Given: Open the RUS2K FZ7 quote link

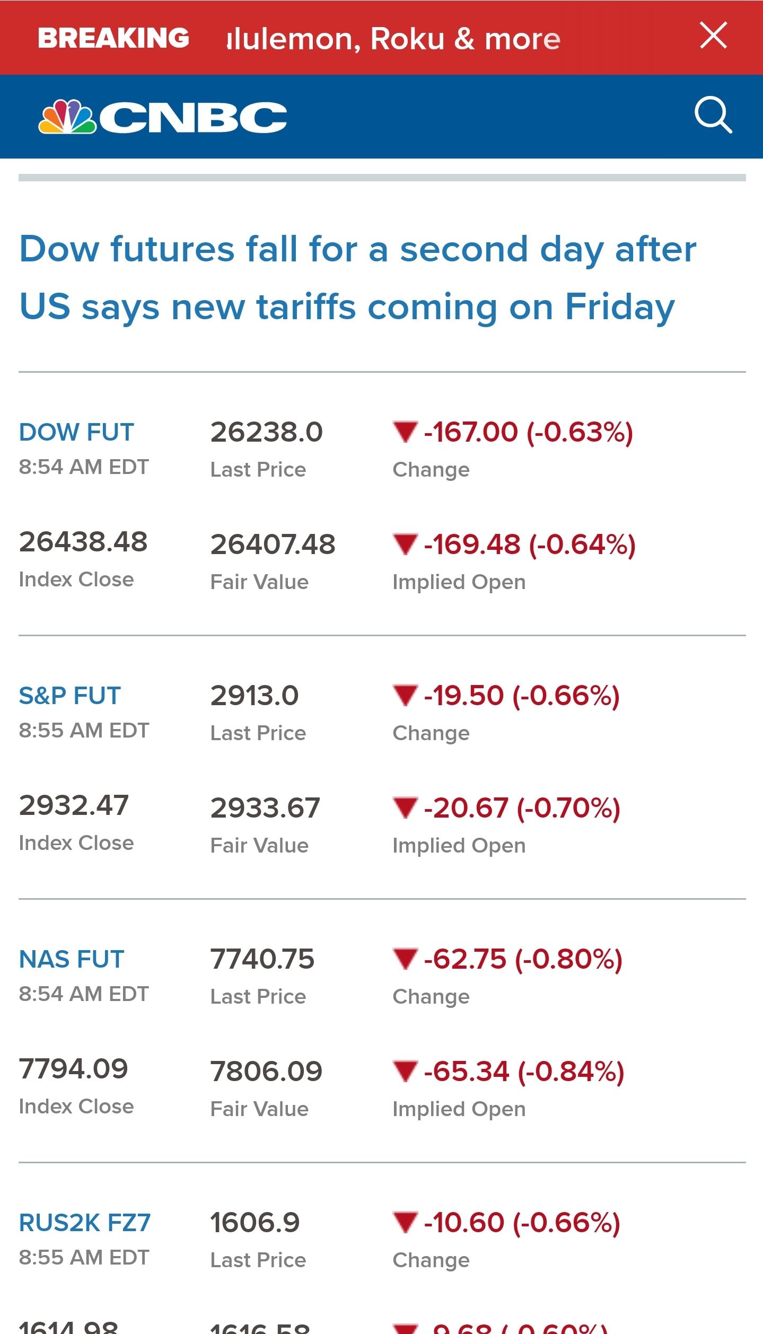Looking at the screenshot, I should pos(85,1223).
